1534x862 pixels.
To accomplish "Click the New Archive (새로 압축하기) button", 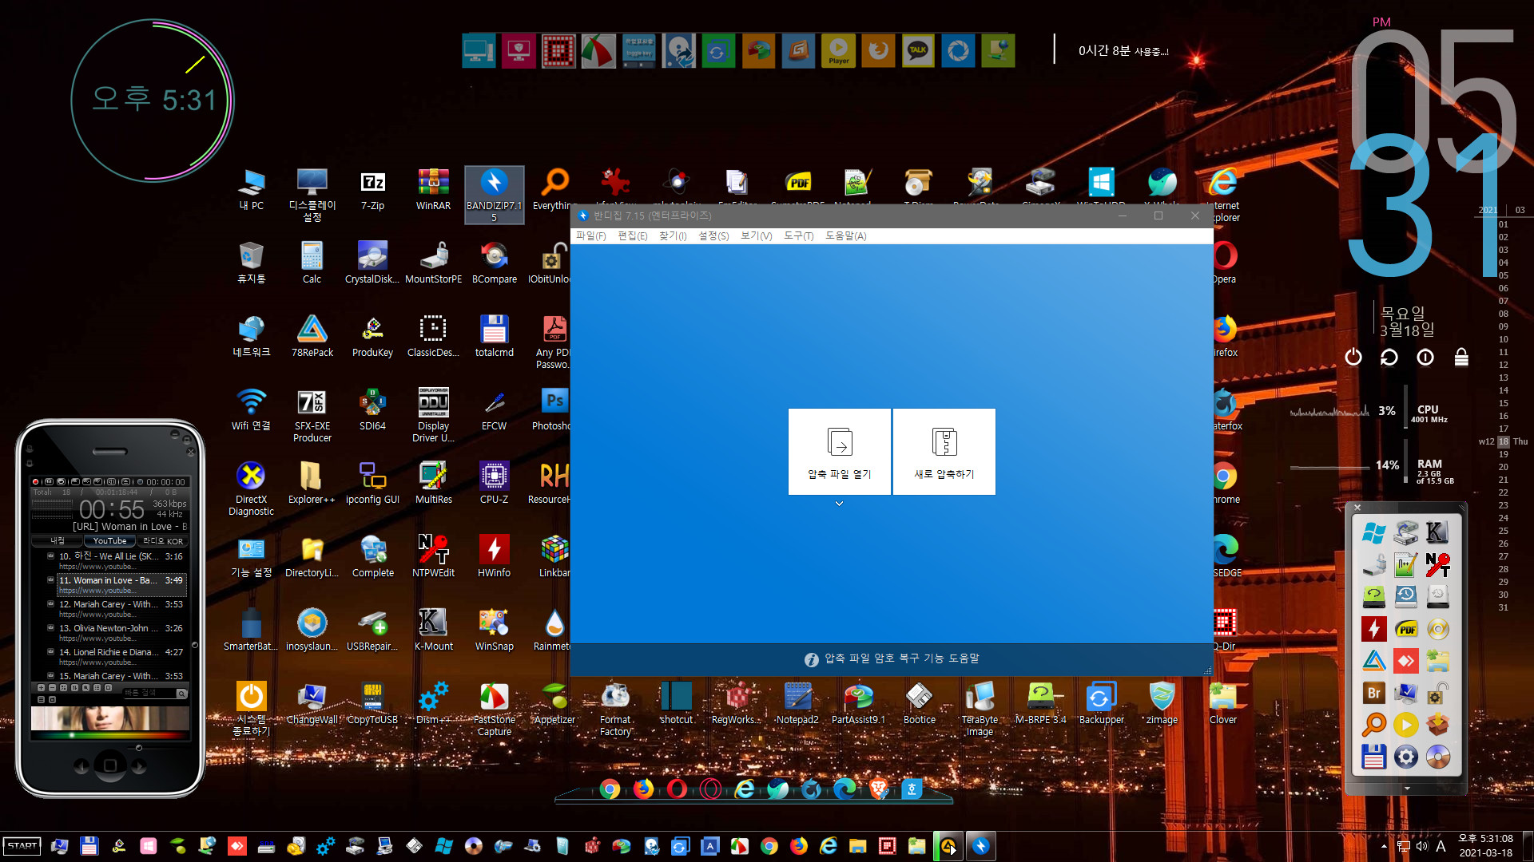I will tap(944, 452).
